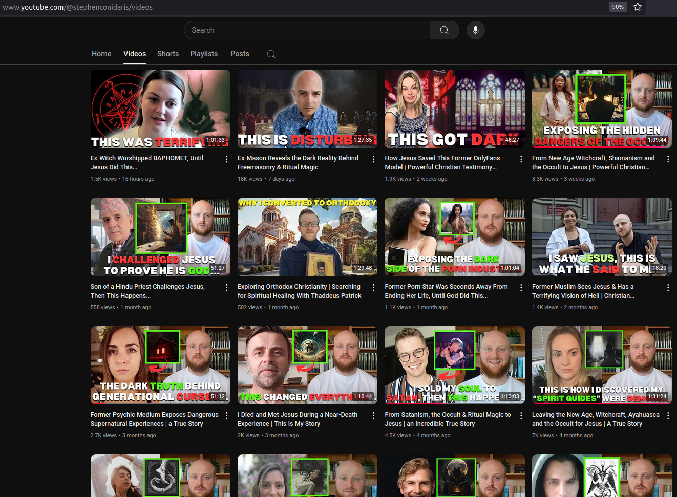Open options menu for Hindu Priest video
677x497 pixels.
click(x=226, y=288)
